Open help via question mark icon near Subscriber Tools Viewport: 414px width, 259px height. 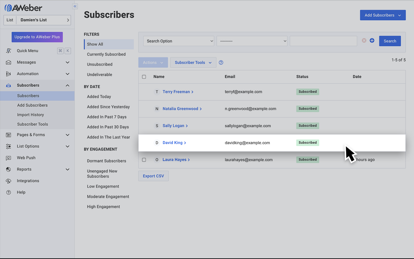coord(221,63)
